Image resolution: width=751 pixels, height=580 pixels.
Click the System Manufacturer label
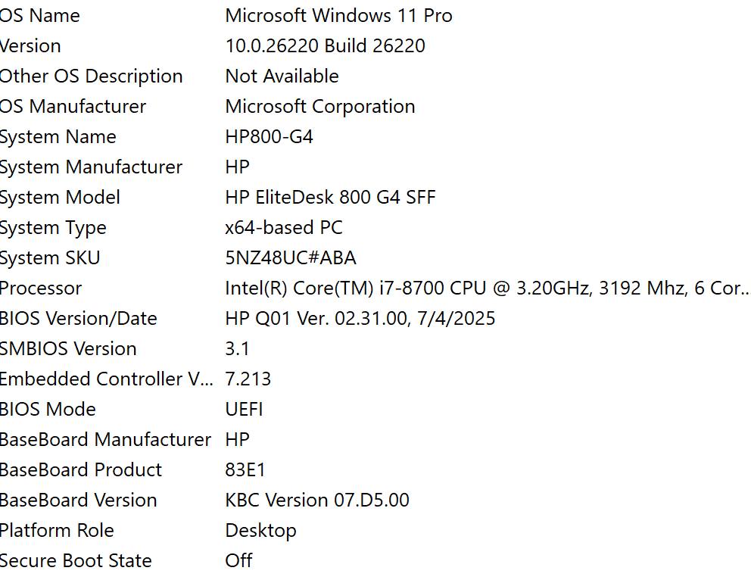coord(91,167)
